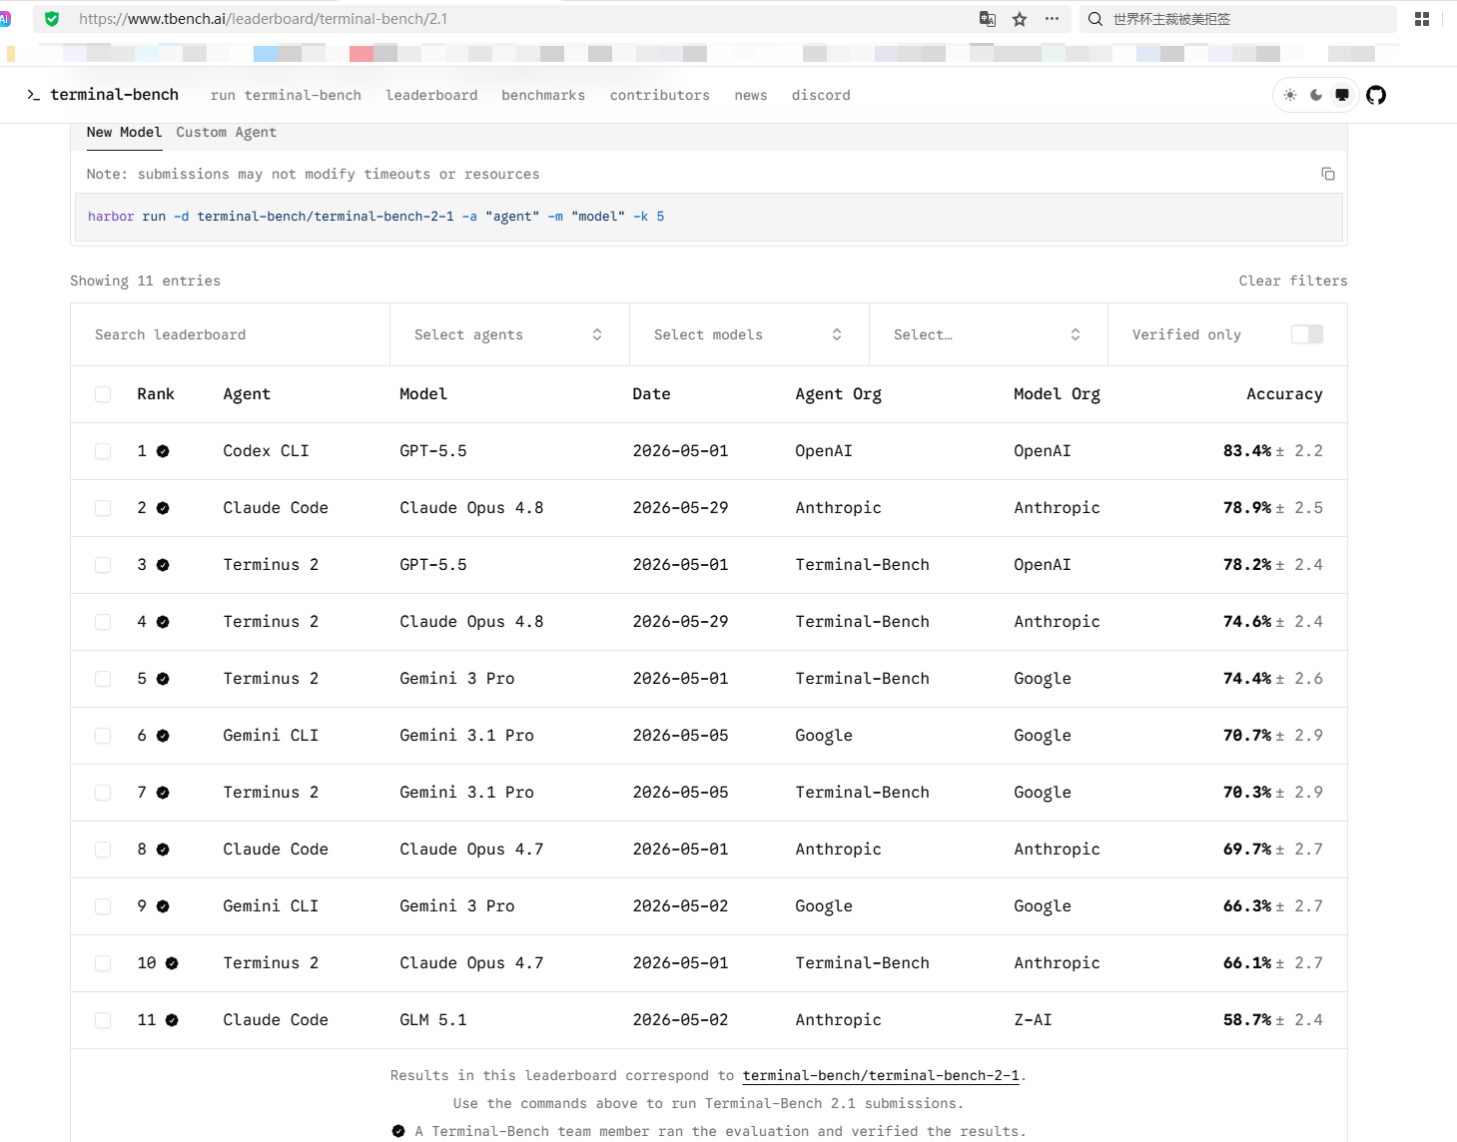Open the Select agents dropdown
Screen dimensions: 1457x1142
point(509,334)
